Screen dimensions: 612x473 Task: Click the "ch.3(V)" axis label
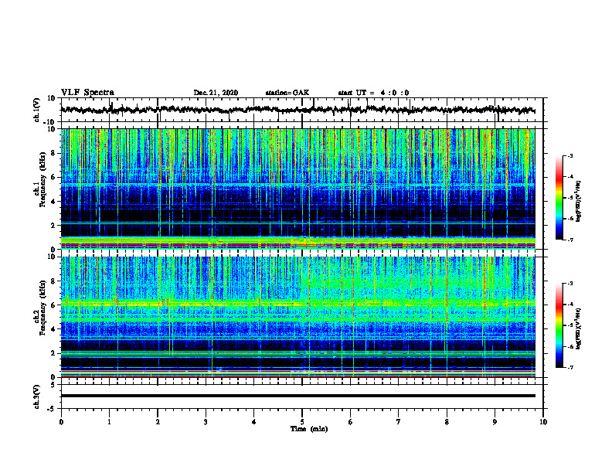pyautogui.click(x=37, y=396)
